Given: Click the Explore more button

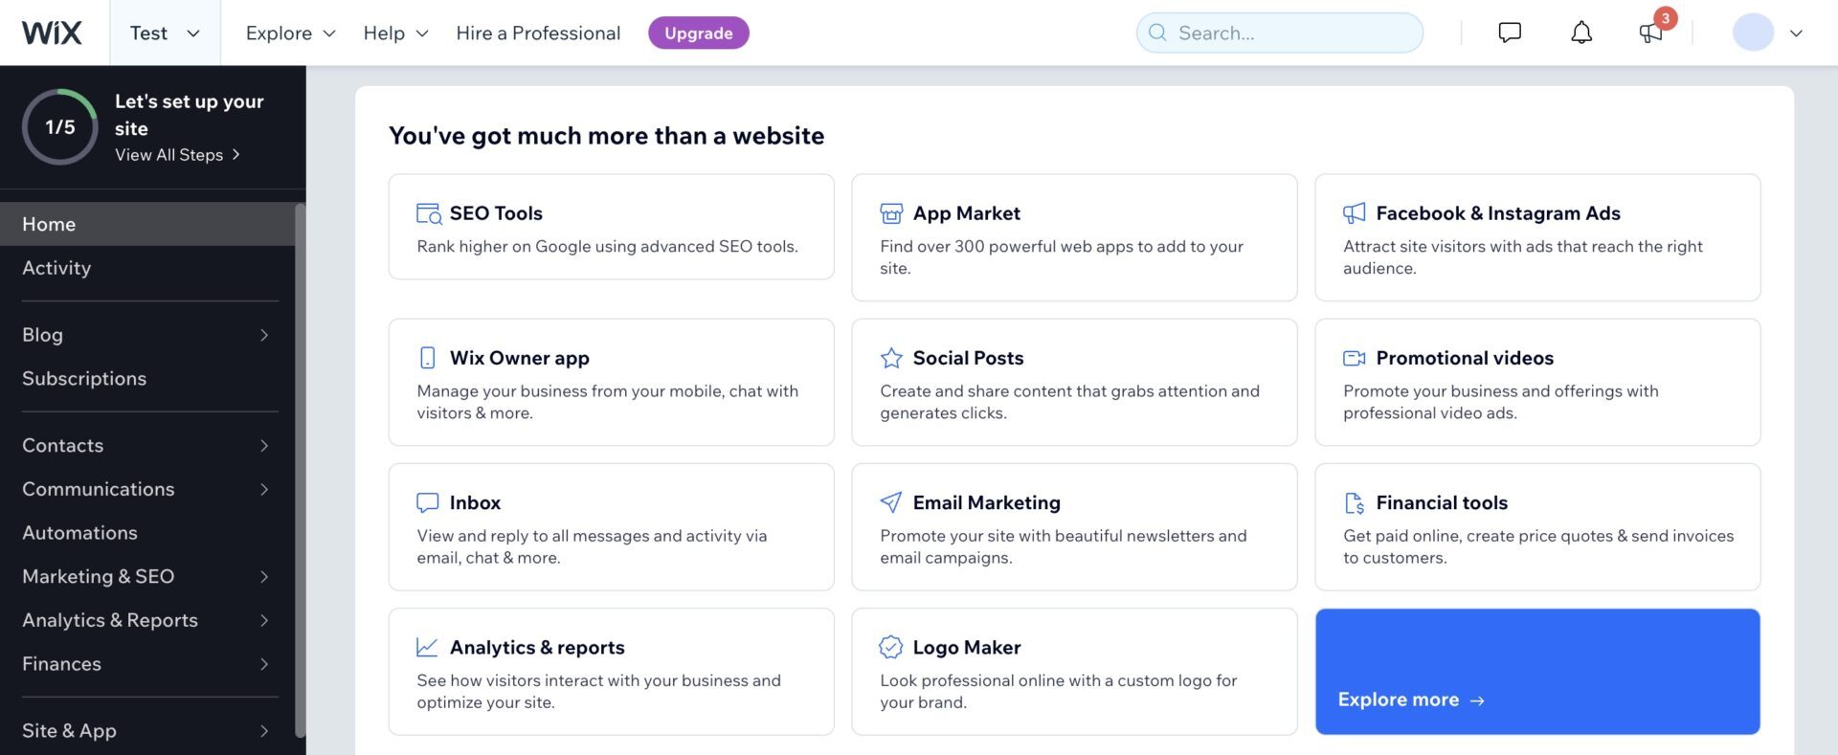Looking at the screenshot, I should pyautogui.click(x=1410, y=699).
